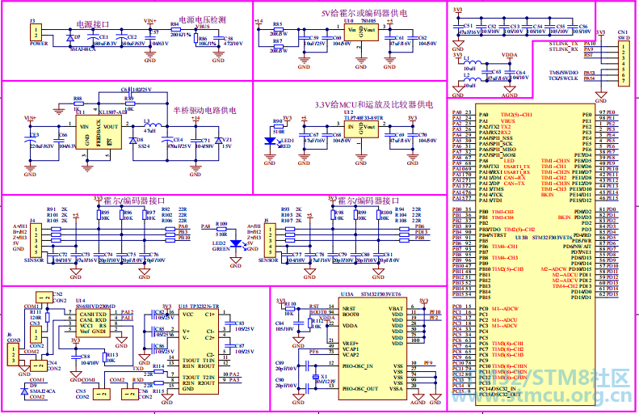Select the D7 SMAJ48CA TVS diode symbol

70,38
